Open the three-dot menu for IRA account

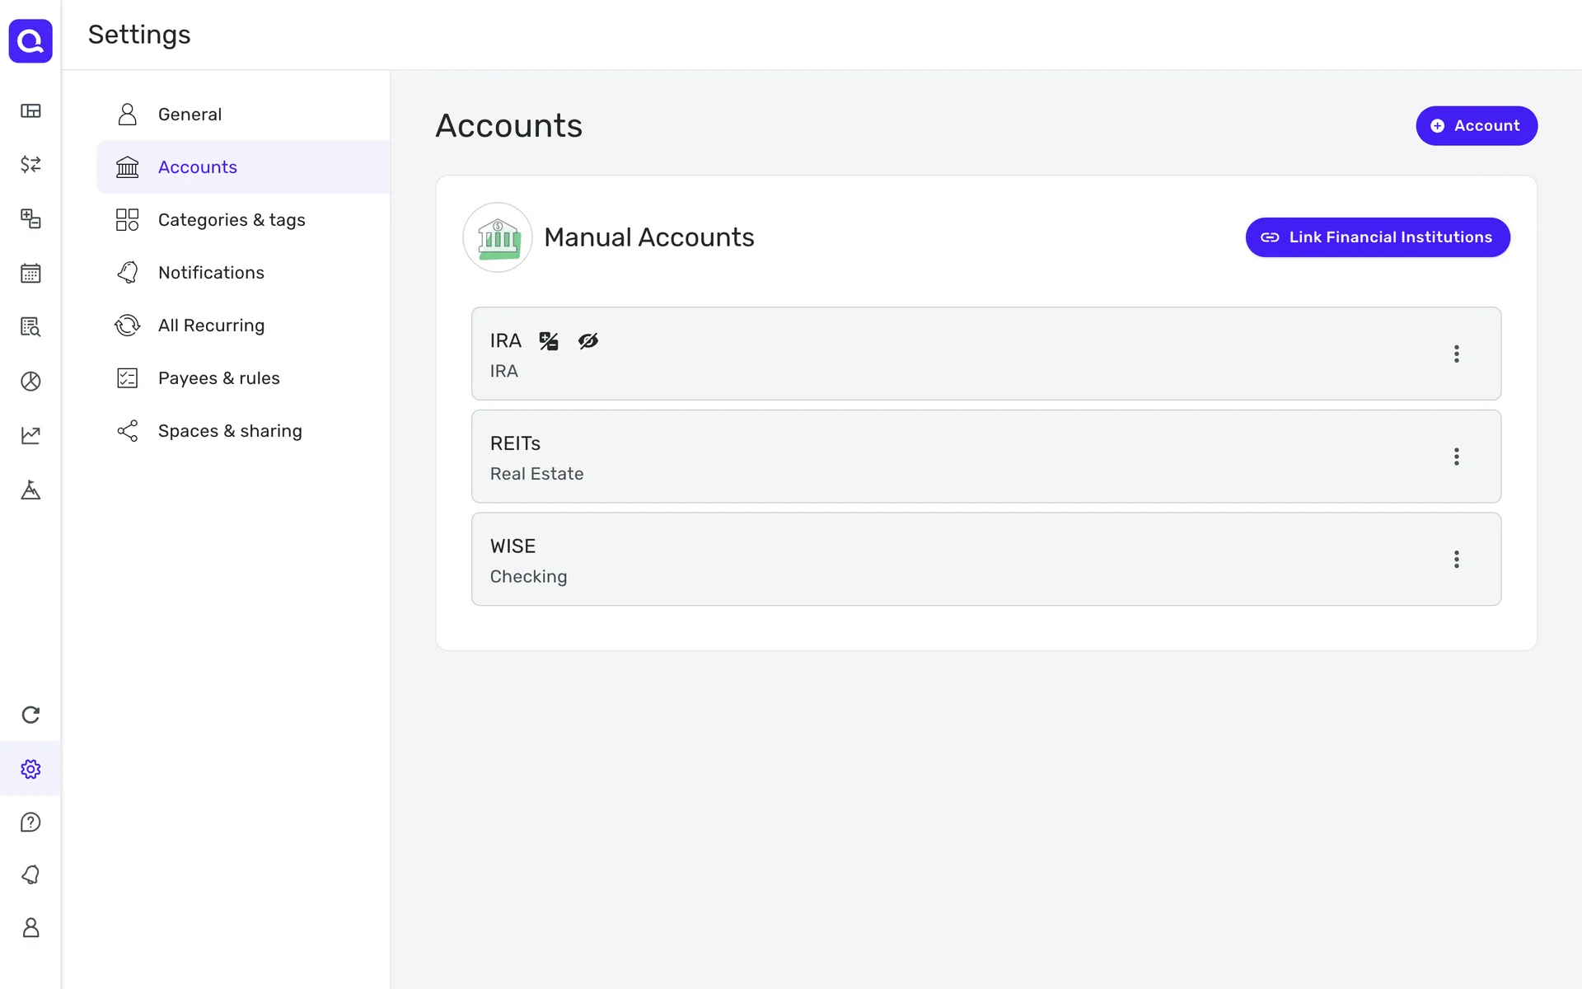[x=1456, y=354]
